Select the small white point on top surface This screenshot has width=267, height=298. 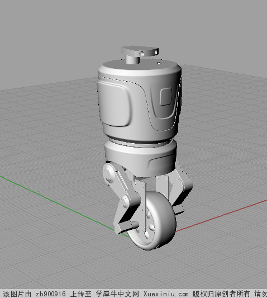pos(159,63)
